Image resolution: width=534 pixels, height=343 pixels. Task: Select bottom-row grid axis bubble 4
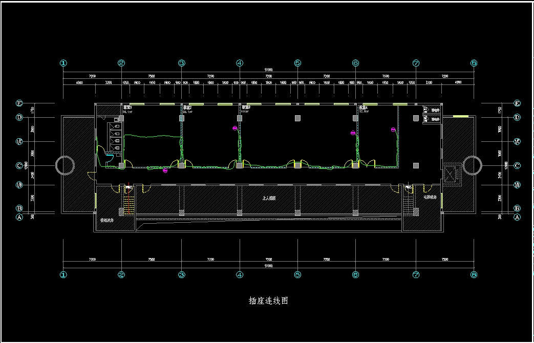[x=240, y=274]
